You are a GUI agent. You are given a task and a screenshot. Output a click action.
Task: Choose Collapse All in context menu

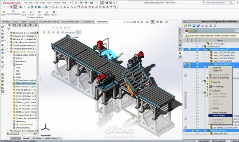[217, 71]
